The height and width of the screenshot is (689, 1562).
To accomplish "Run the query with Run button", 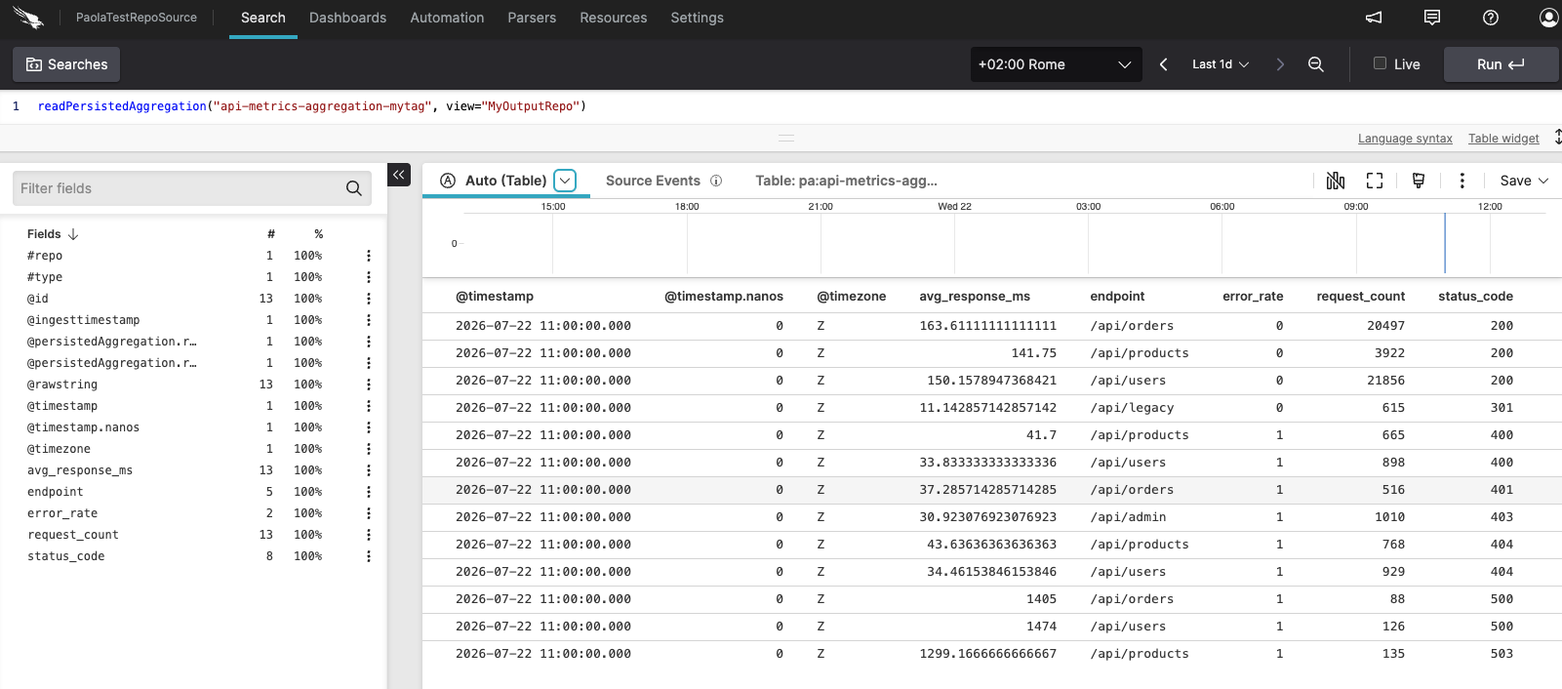I will click(x=1501, y=64).
